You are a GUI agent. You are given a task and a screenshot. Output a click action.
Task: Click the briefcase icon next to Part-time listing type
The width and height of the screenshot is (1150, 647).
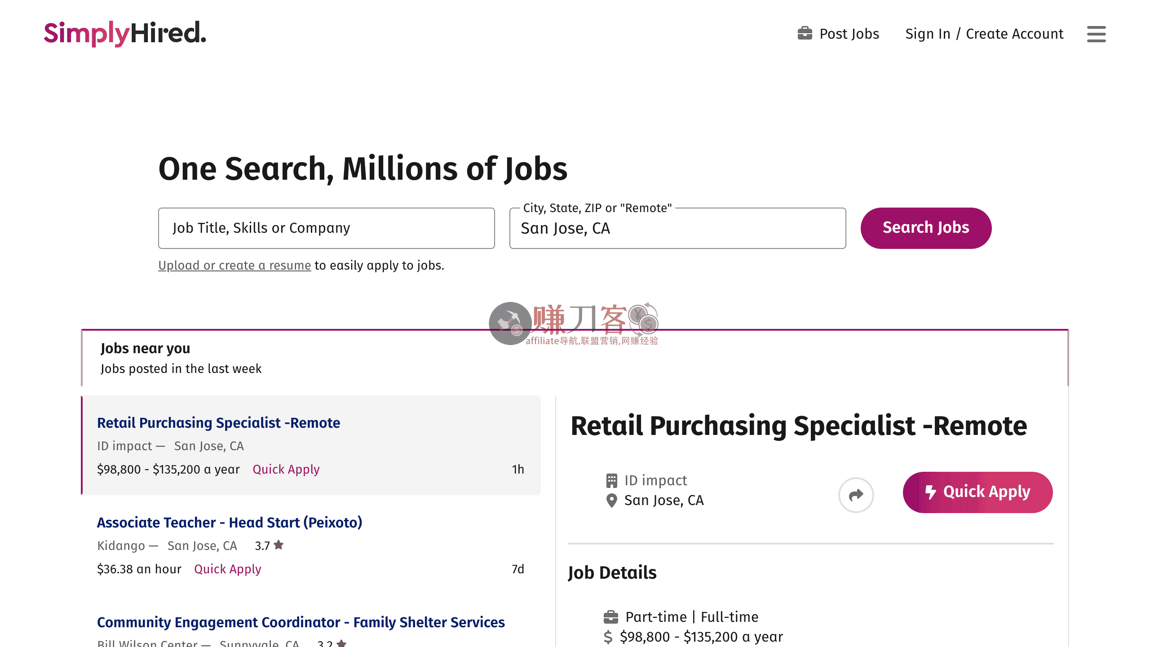point(610,616)
